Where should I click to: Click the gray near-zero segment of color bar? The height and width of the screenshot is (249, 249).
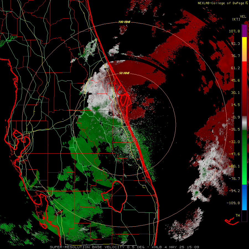(244, 123)
